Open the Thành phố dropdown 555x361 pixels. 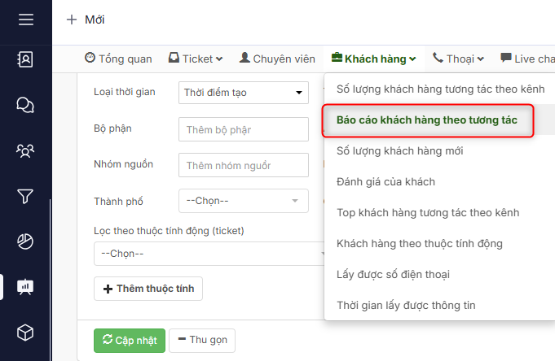(243, 201)
